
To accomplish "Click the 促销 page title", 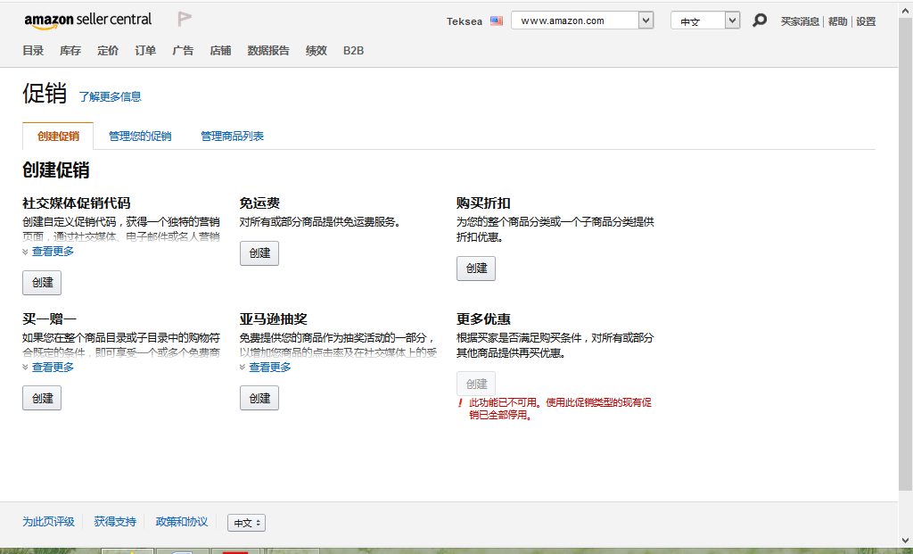I will click(45, 94).
